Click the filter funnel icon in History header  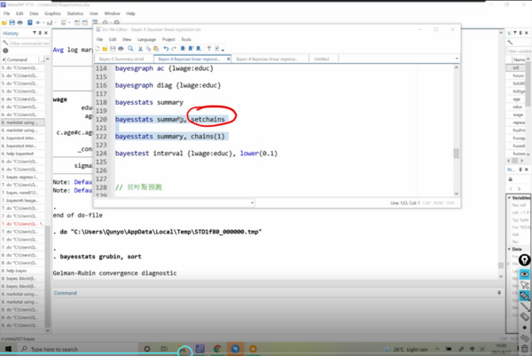(35, 33)
